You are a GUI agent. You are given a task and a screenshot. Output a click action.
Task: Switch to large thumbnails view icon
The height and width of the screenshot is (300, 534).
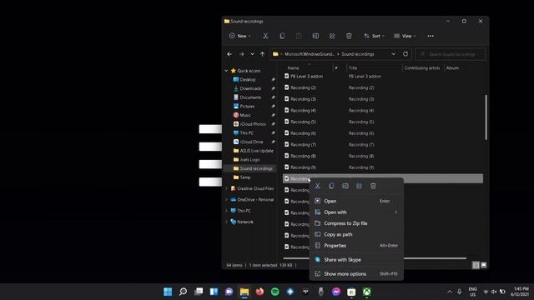[x=484, y=265]
